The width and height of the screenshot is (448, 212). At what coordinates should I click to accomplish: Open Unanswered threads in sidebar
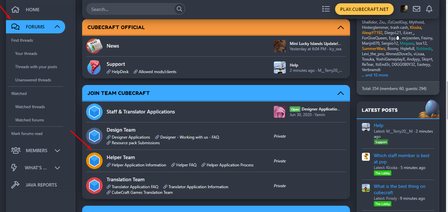pos(33,80)
